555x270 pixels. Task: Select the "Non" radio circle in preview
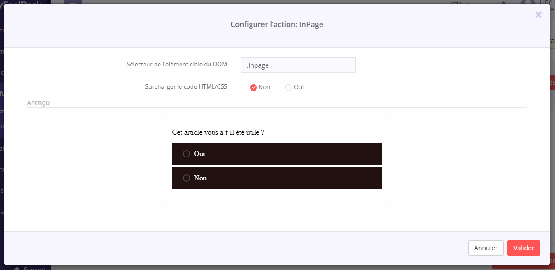click(187, 178)
